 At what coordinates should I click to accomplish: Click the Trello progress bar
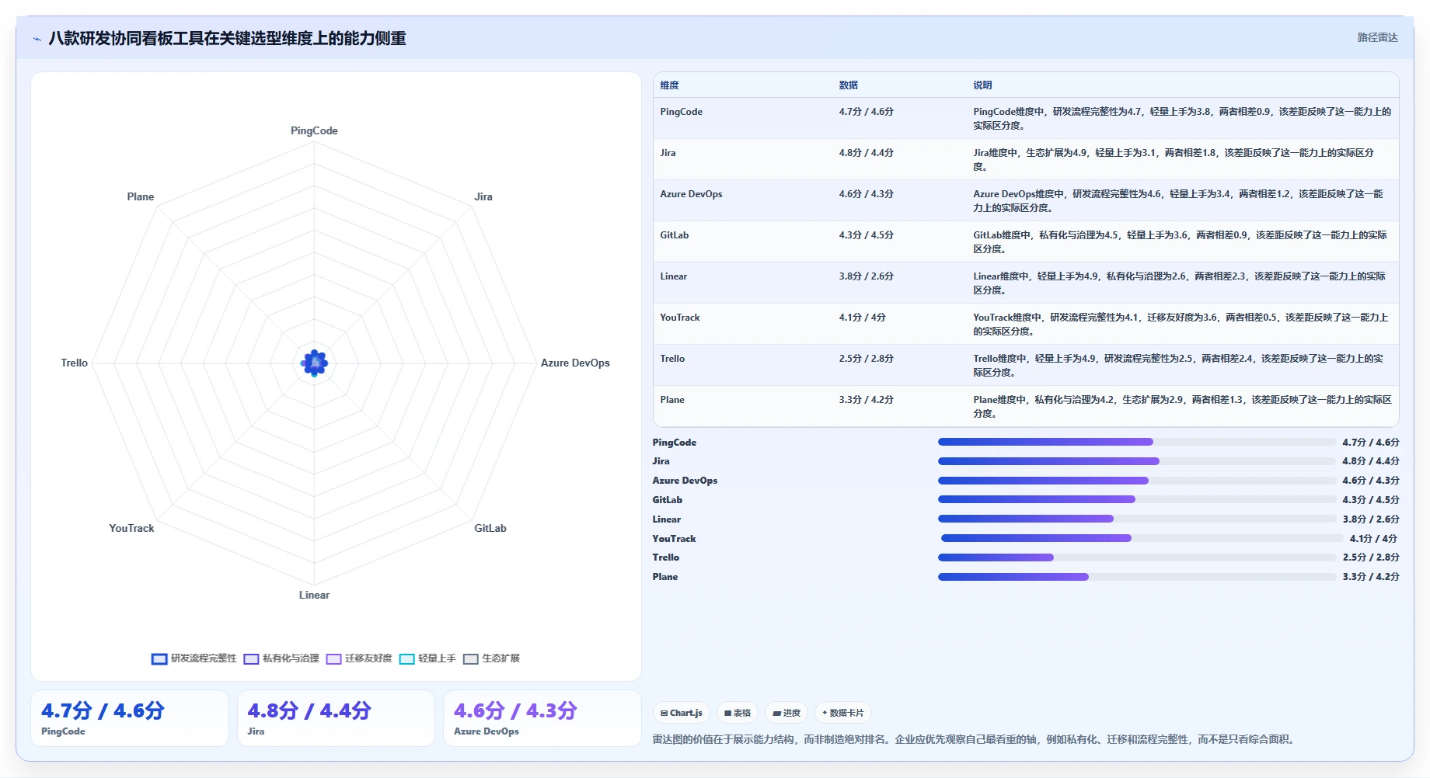point(1137,557)
